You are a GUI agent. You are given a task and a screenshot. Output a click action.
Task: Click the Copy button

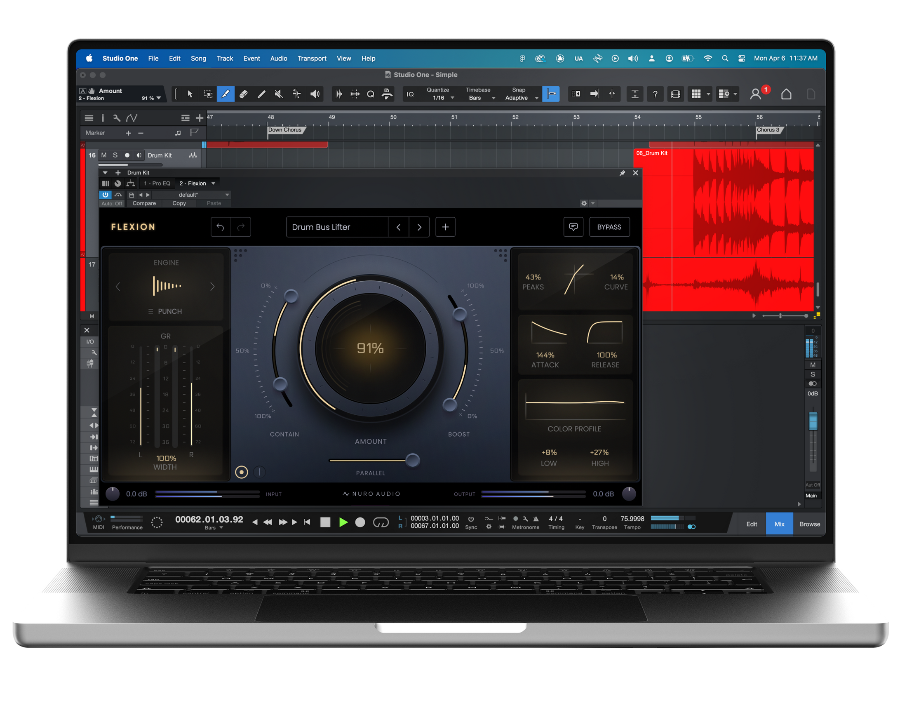pyautogui.click(x=179, y=203)
